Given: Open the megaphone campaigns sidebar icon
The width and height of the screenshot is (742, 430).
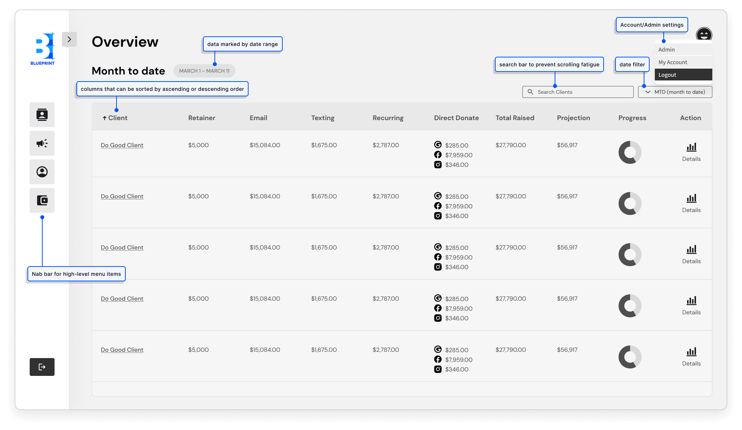Looking at the screenshot, I should (42, 143).
